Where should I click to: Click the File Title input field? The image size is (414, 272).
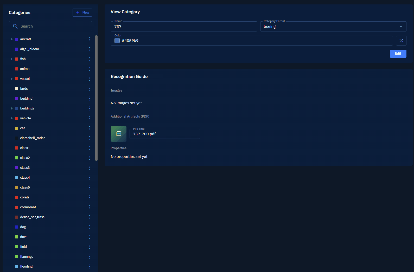click(x=165, y=134)
